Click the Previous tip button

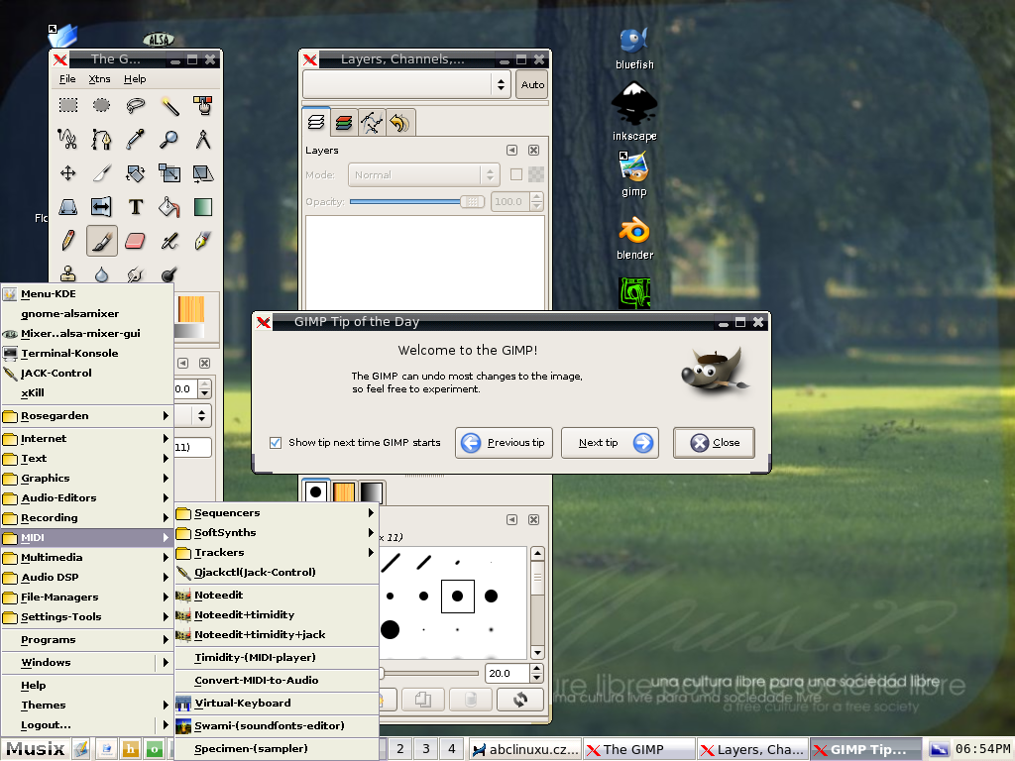point(504,443)
